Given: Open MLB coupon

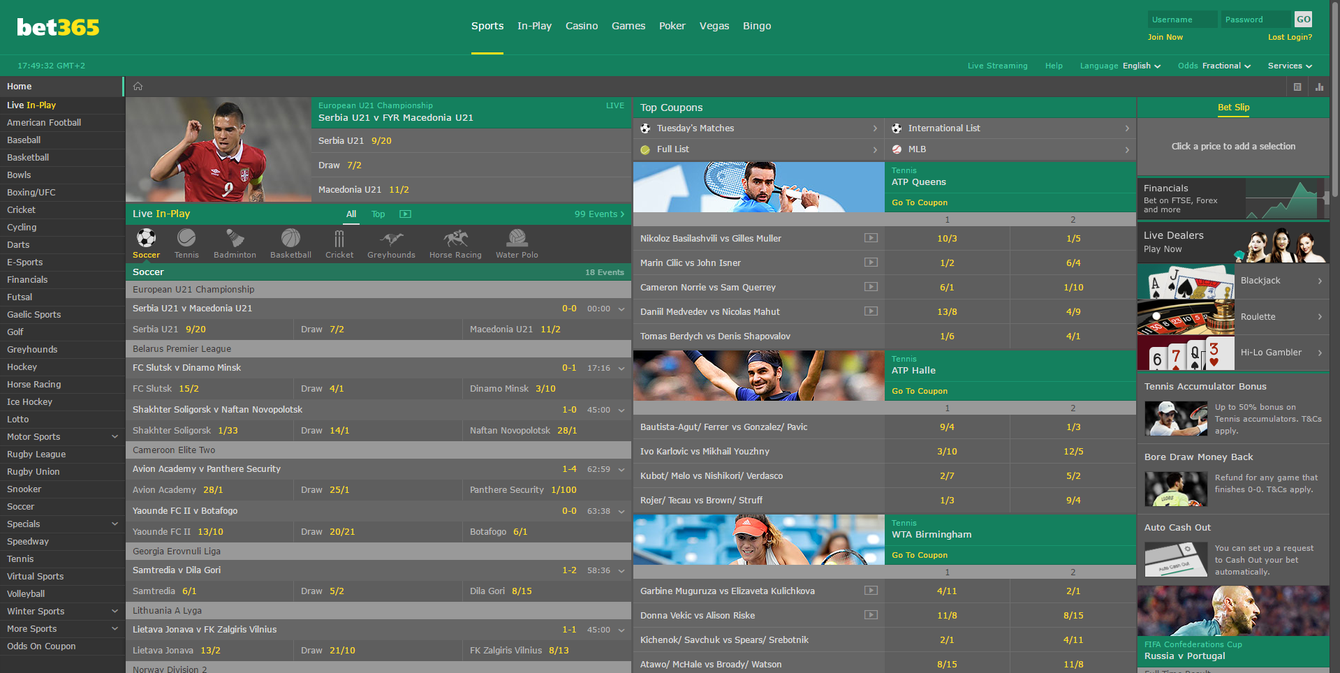Looking at the screenshot, I should 1010,149.
